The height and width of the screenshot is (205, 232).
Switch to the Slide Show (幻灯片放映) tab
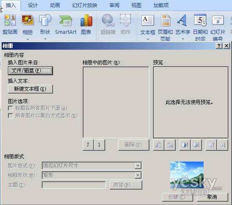(84, 5)
